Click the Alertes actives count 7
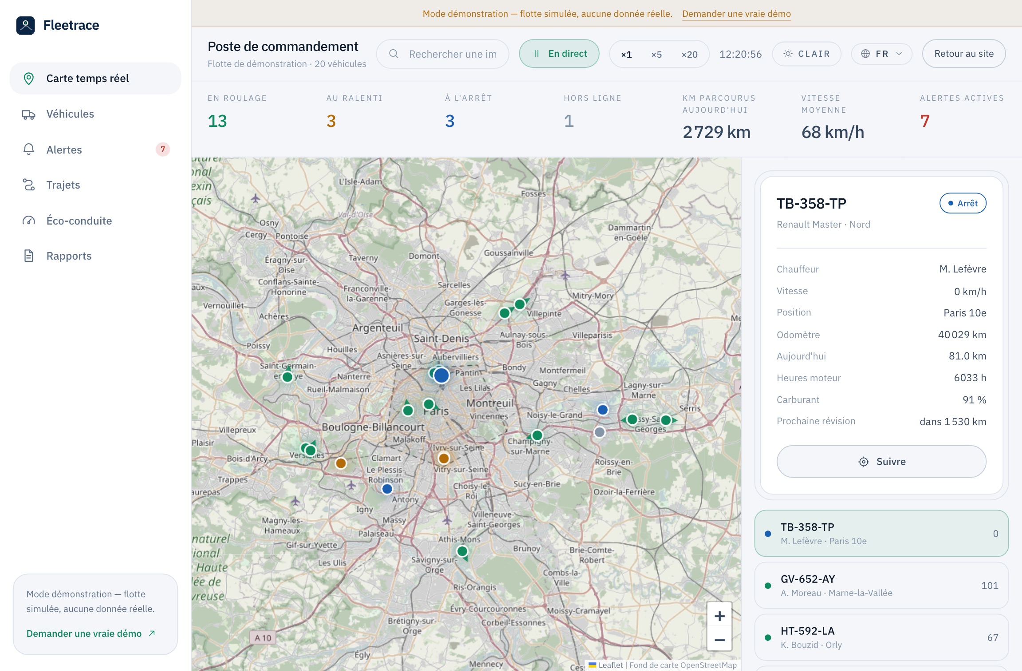Viewport: 1022px width, 671px height. click(925, 121)
